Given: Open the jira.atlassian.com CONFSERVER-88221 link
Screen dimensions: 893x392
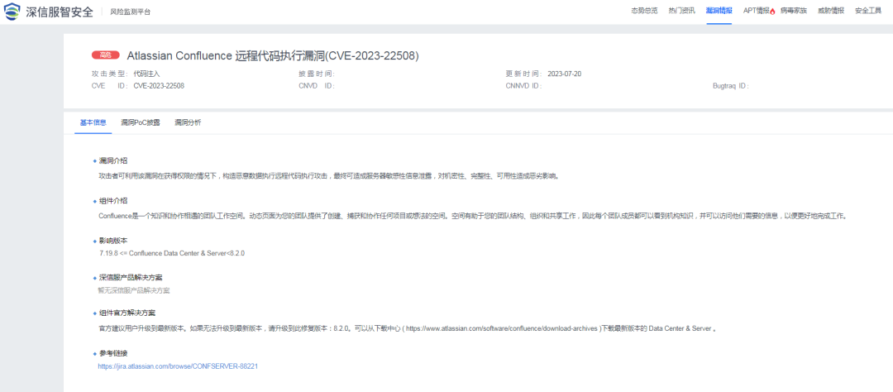Looking at the screenshot, I should coord(179,366).
